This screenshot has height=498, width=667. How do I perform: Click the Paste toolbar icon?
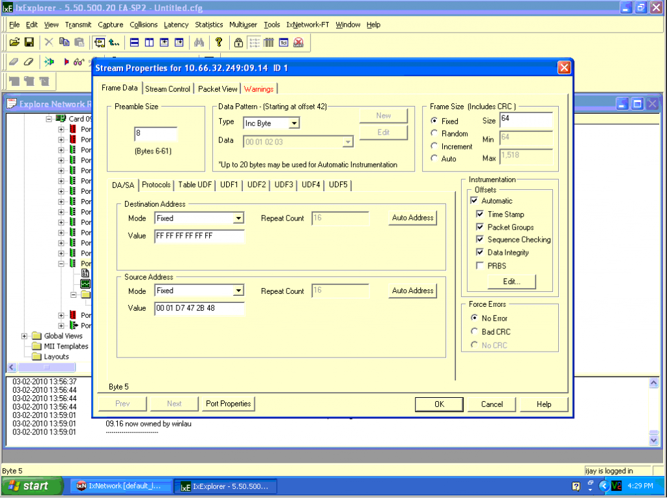pos(79,42)
